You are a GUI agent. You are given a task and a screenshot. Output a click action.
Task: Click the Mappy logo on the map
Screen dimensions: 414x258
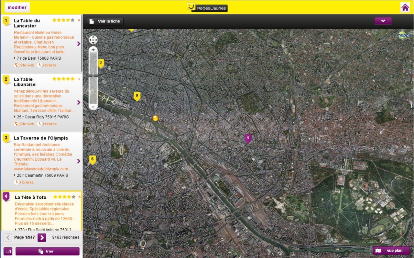[x=404, y=35]
